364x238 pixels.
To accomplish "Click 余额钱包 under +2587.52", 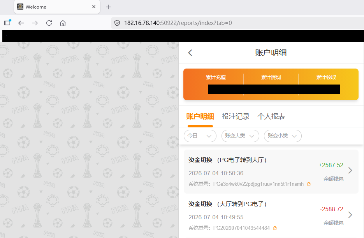I will [334, 179].
